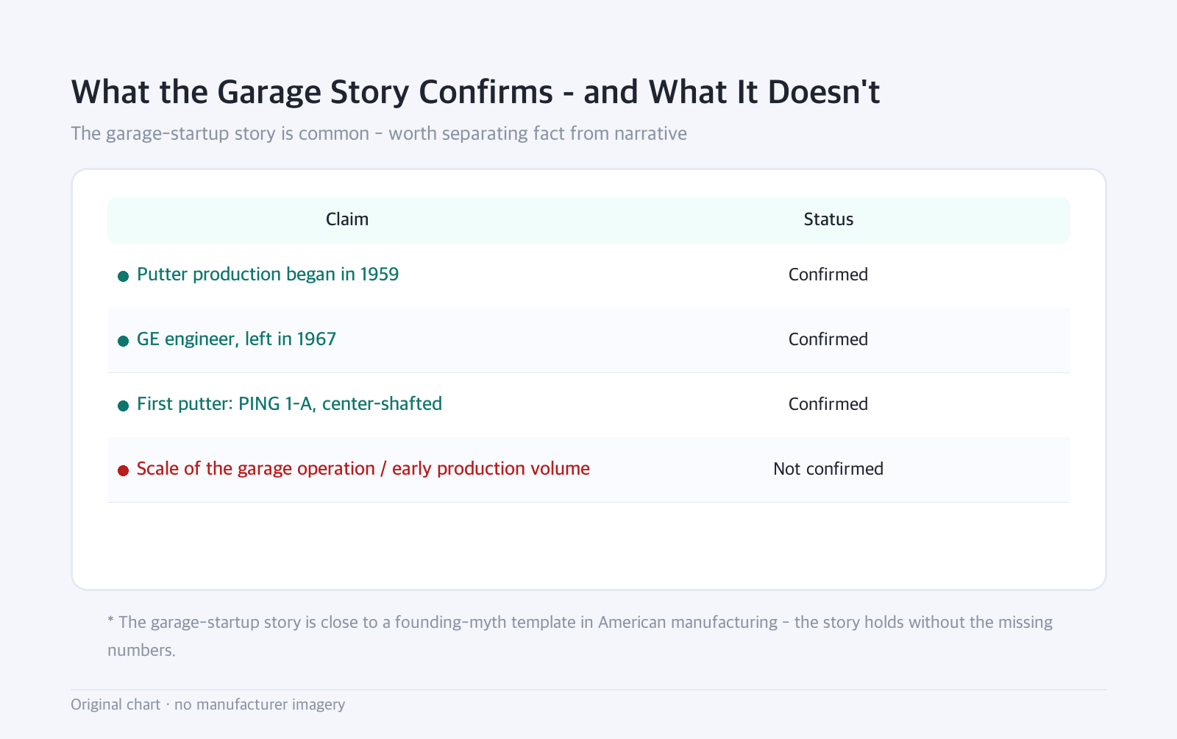
Task: Click Confirmed status for GE engineer row
Action: pyautogui.click(x=828, y=339)
